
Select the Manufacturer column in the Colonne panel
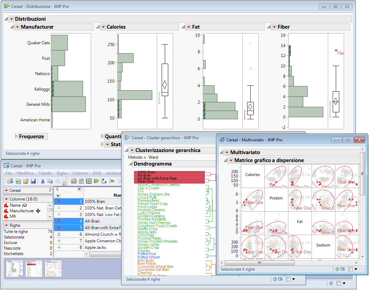click(21, 211)
